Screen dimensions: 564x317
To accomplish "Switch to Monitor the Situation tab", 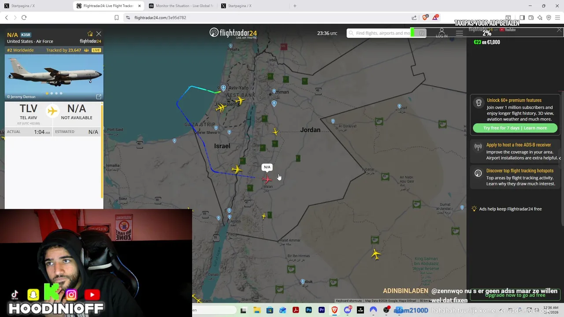I will click(x=181, y=6).
